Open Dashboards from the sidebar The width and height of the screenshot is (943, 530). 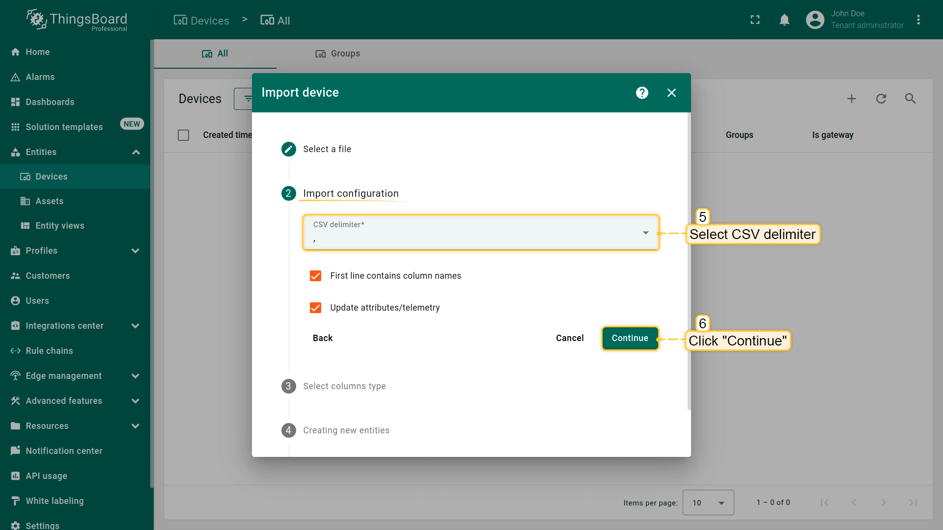pyautogui.click(x=50, y=102)
